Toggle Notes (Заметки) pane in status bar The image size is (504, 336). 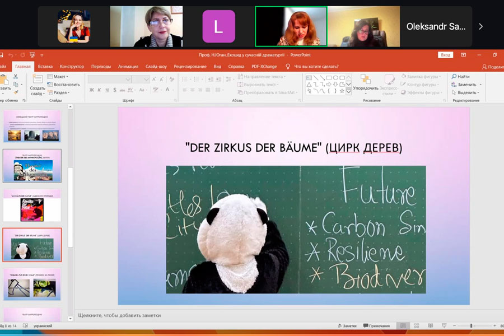346,326
